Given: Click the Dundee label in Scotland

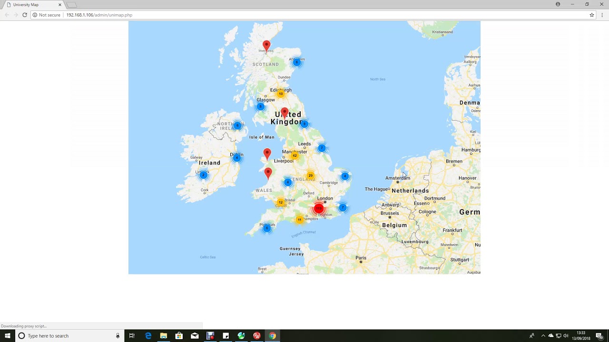Looking at the screenshot, I should (284, 77).
